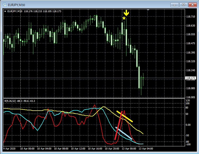Screen dimensions: 199x154
Task: Click the gray chart shift triangle marker
Action: tap(148, 10)
